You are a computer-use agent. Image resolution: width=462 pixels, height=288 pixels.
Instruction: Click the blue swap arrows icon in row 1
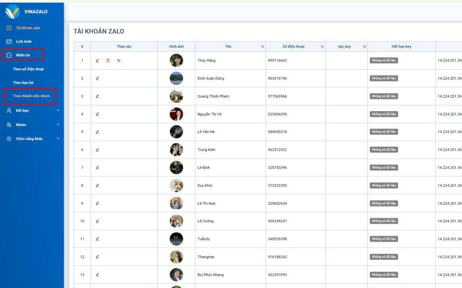pos(119,60)
